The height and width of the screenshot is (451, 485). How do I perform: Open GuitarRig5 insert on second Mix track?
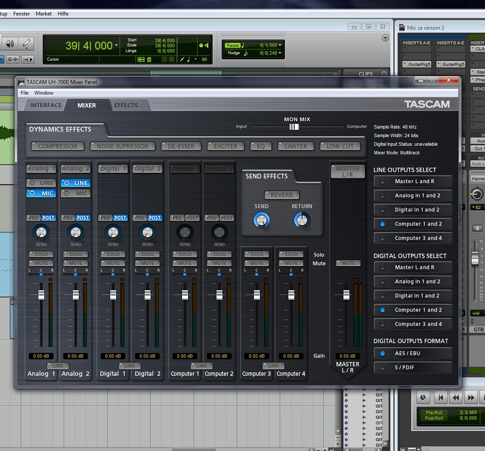(x=451, y=64)
